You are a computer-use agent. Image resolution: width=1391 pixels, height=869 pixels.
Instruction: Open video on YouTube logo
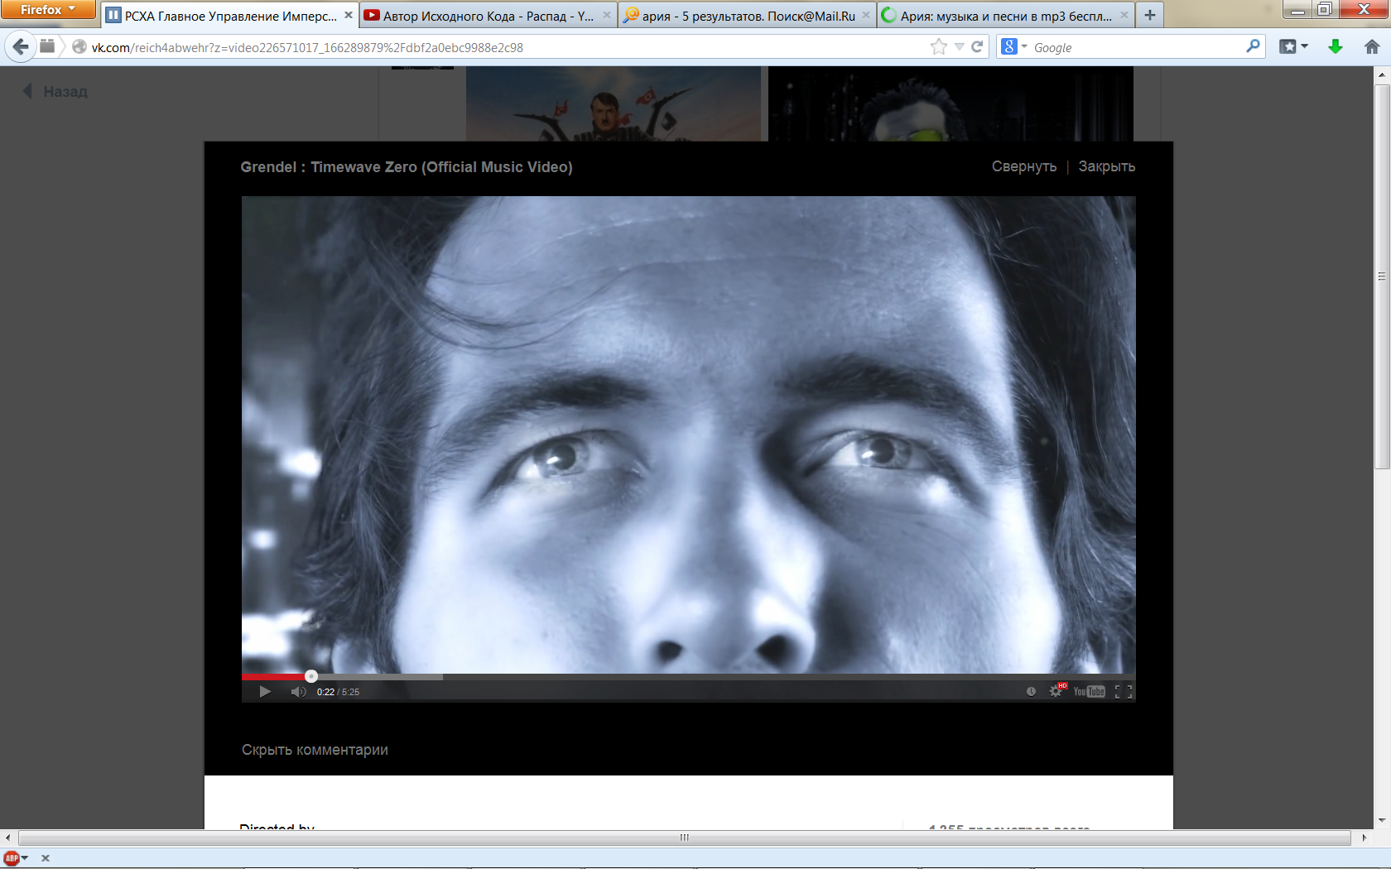(1089, 692)
